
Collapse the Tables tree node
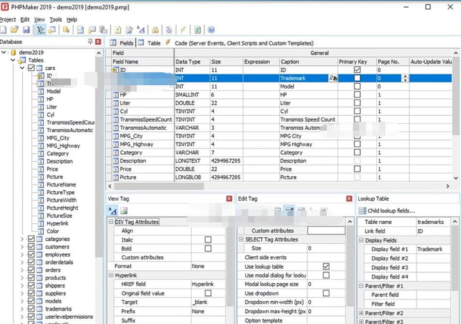(x=13, y=60)
